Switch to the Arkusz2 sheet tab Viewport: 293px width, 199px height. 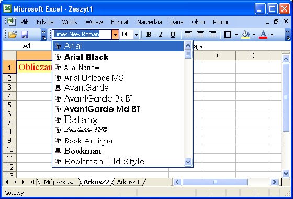tap(96, 182)
